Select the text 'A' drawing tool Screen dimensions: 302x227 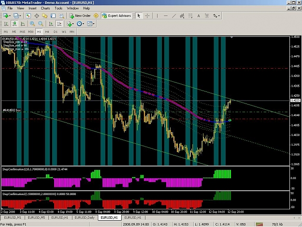coord(199,16)
